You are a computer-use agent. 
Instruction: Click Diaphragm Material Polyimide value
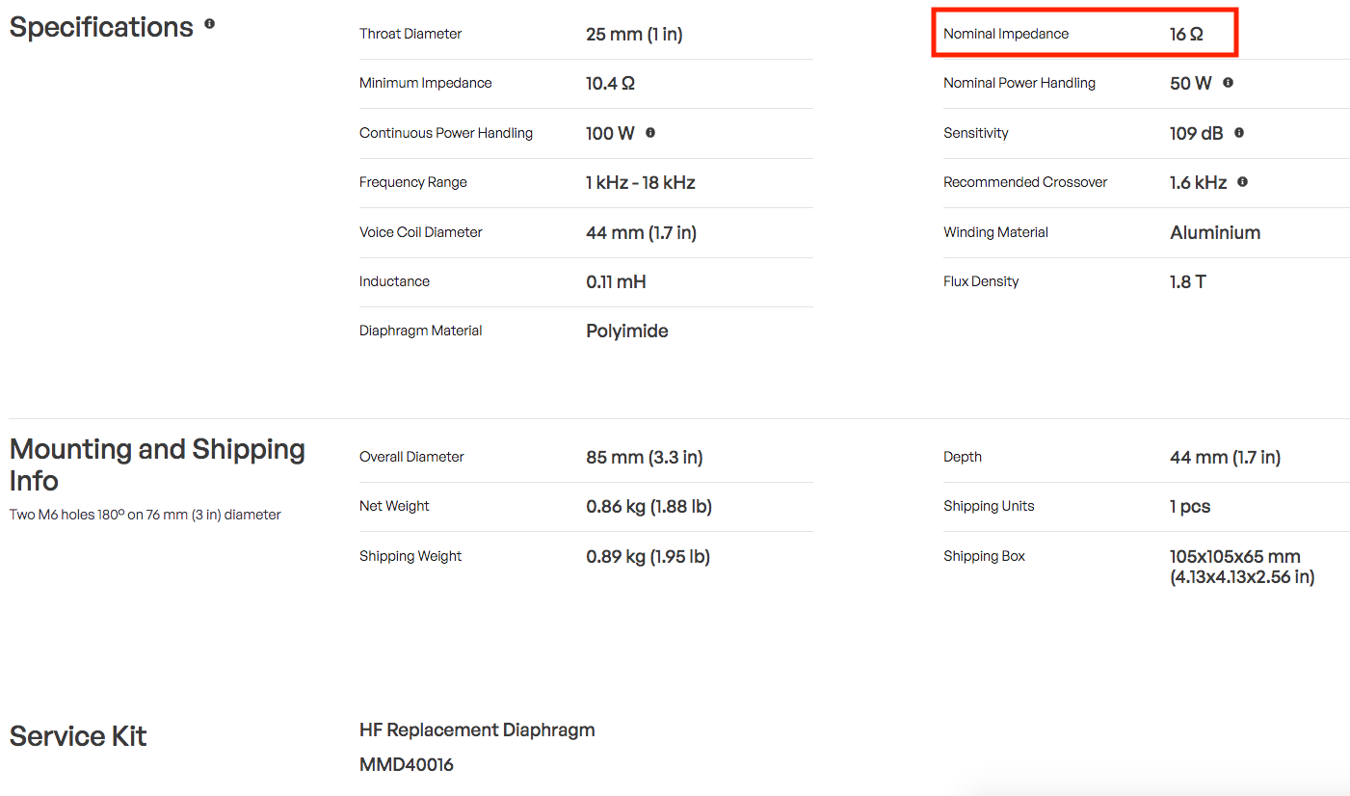pos(627,332)
